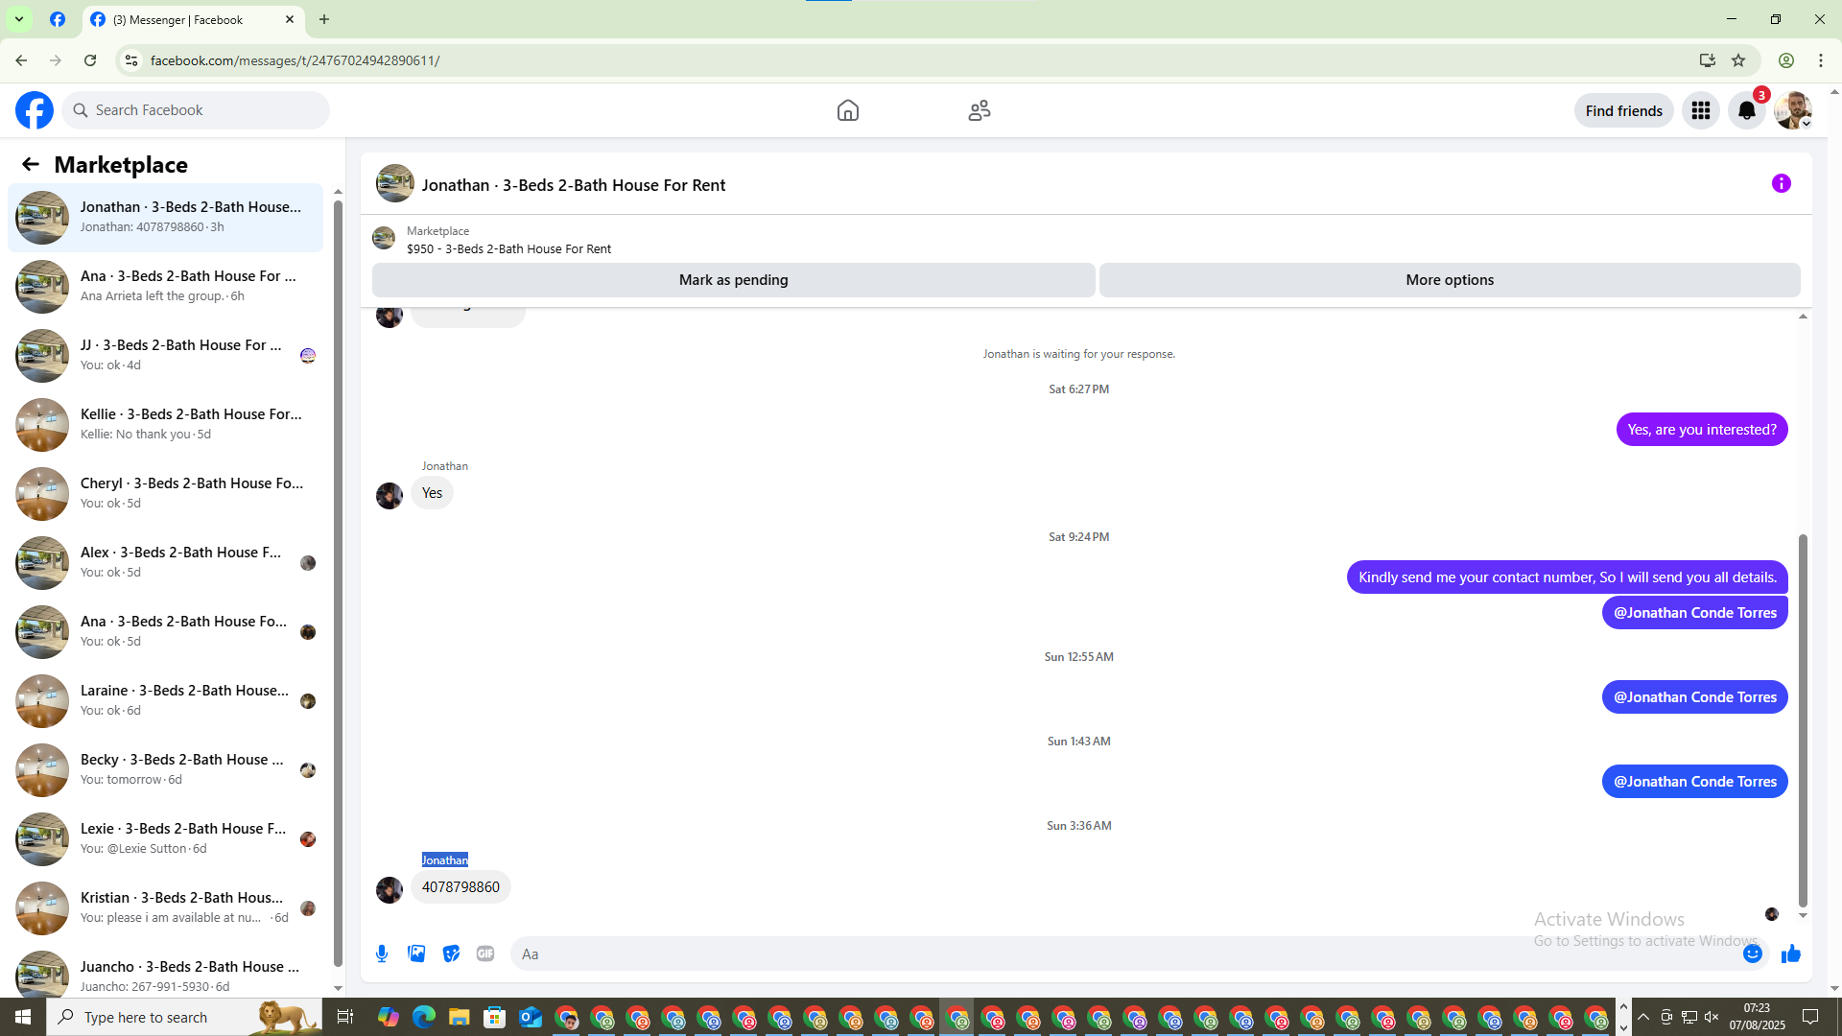Attach a photo using image icon
The image size is (1842, 1036).
click(x=416, y=954)
